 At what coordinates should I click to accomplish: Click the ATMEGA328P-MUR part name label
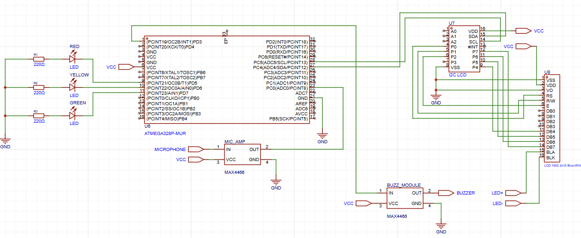click(166, 133)
